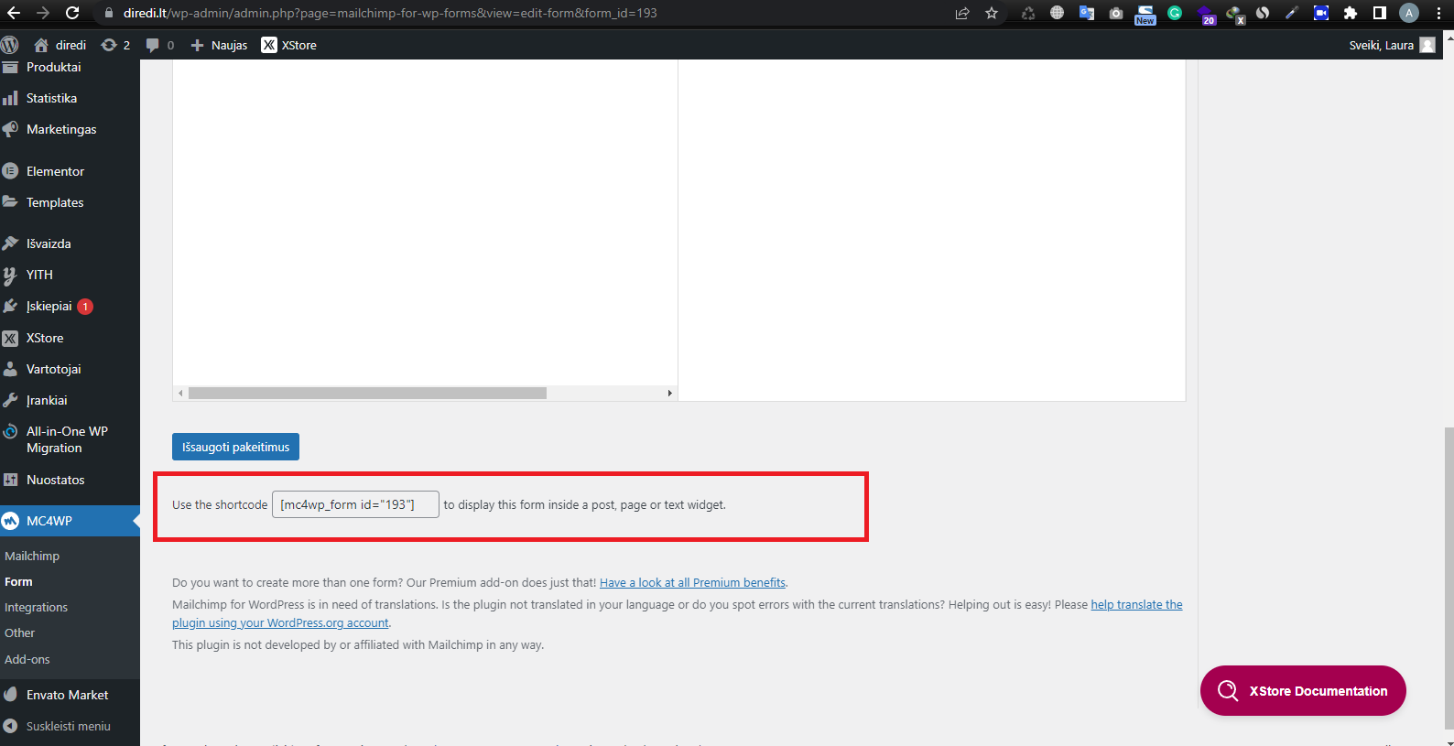Click the browser back arrow
This screenshot has width=1454, height=746.
coord(14,13)
